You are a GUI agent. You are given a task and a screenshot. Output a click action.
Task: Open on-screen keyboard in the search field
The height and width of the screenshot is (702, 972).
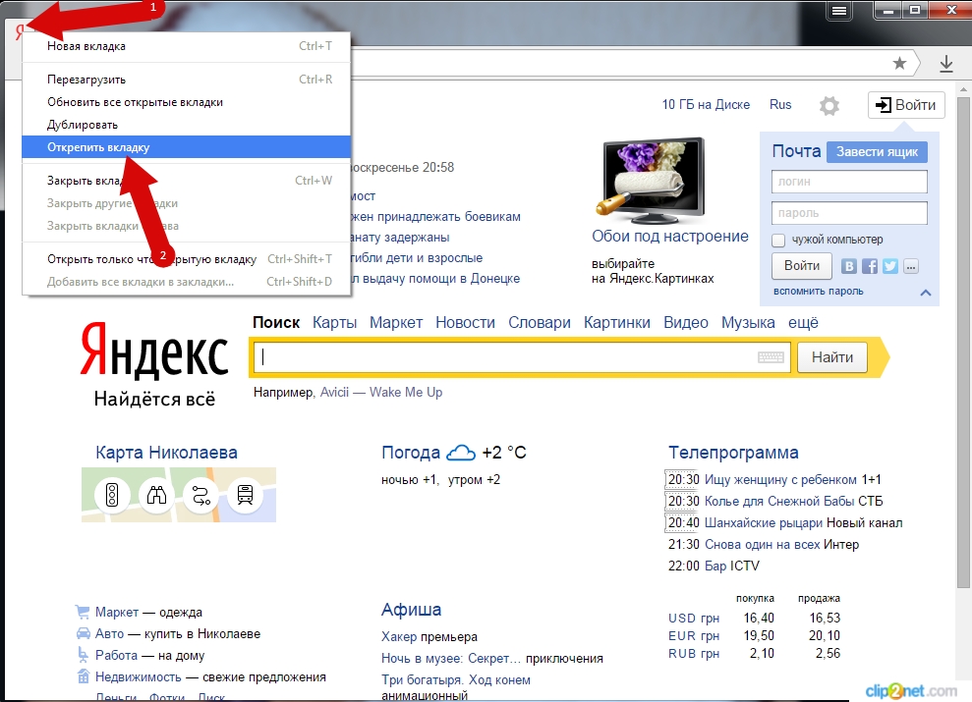[x=771, y=357]
